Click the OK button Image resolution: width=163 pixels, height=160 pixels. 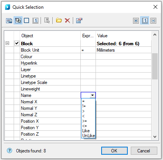point(114,151)
